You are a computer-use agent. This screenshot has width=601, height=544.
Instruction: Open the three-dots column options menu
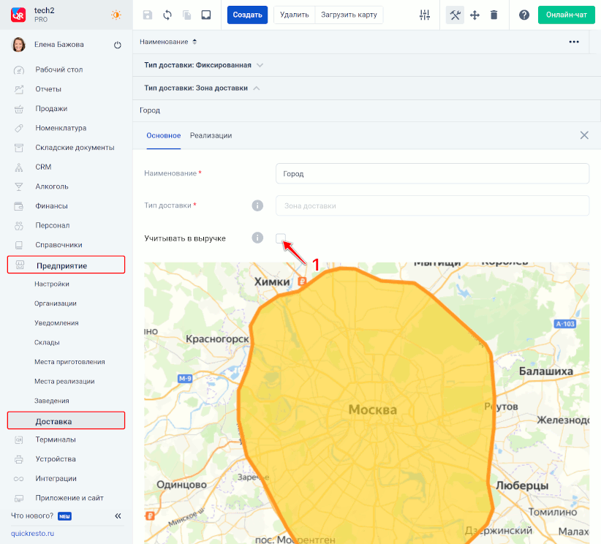(x=574, y=42)
